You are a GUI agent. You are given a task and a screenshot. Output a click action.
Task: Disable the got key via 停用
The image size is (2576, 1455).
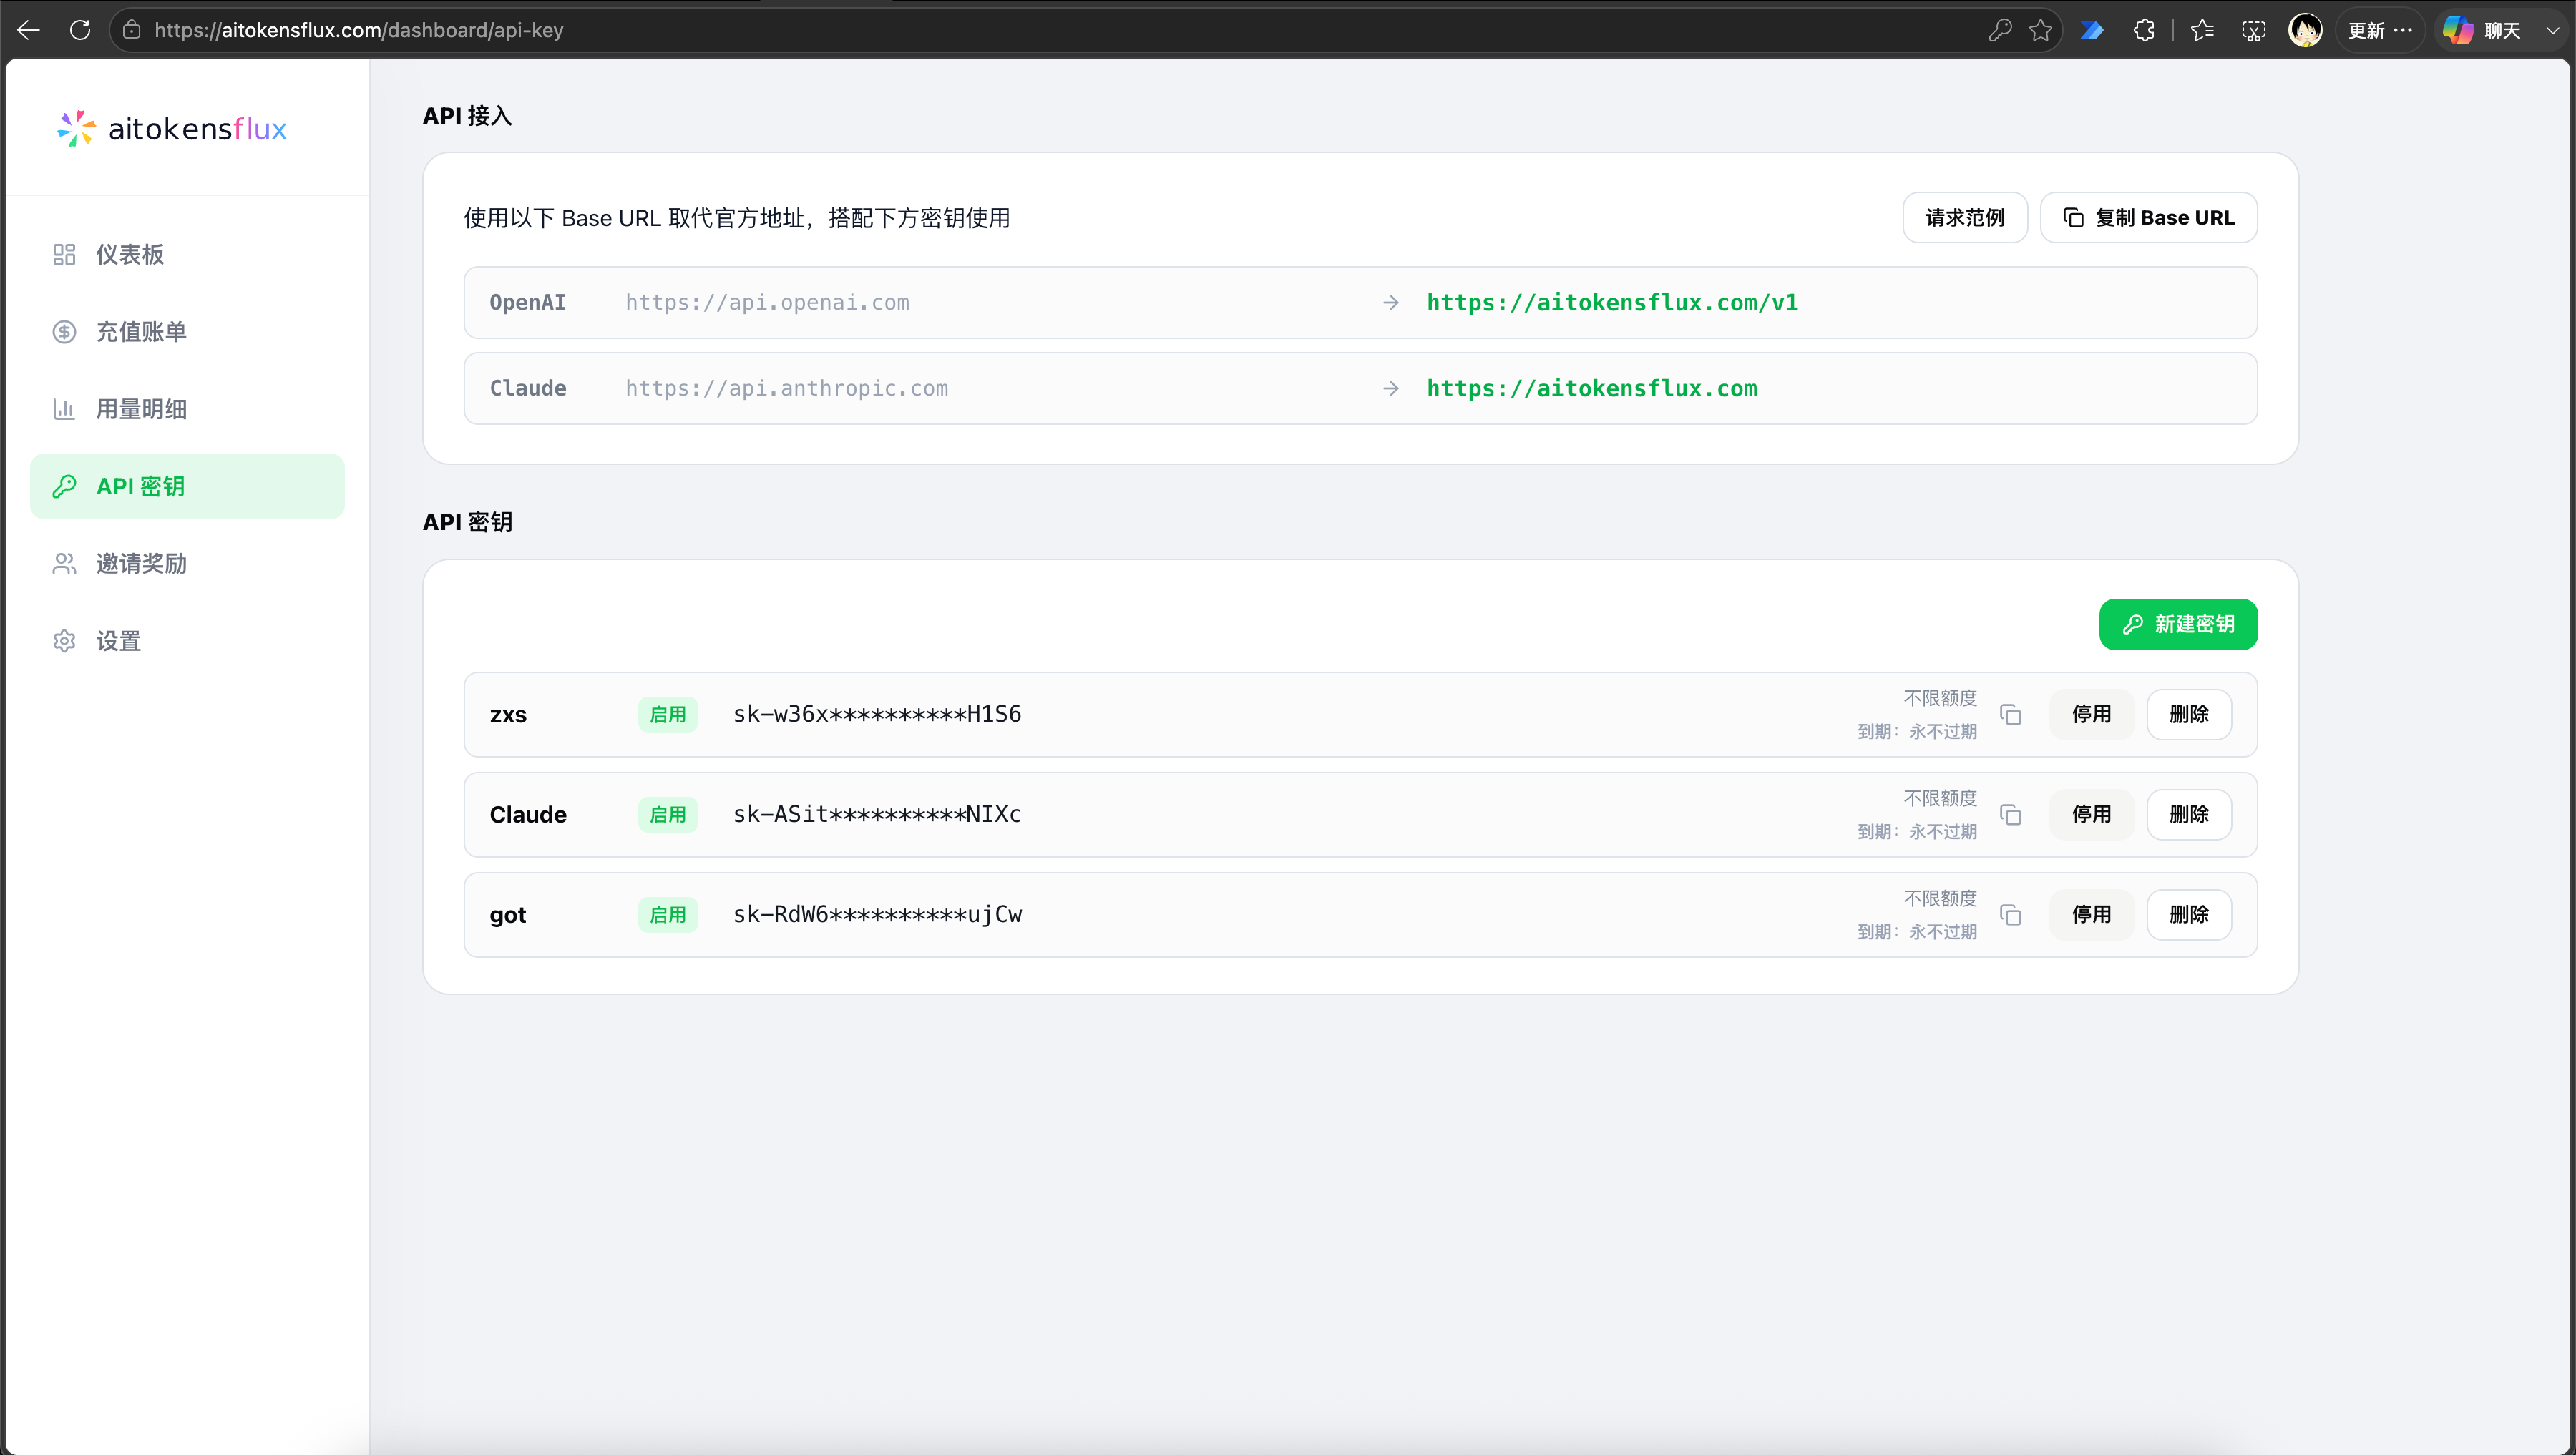(x=2091, y=915)
